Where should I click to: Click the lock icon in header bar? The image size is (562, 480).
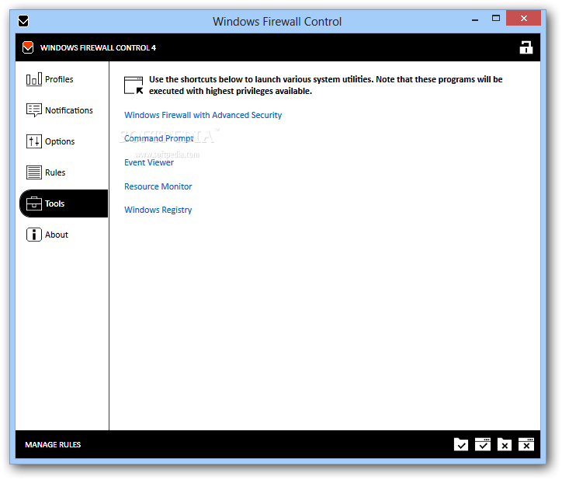(526, 47)
